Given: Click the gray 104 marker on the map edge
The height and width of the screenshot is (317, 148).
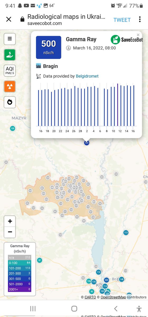Looking at the screenshot, I should [146, 182].
